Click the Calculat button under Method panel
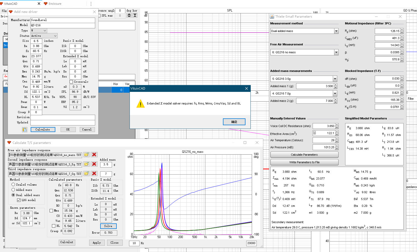Viewport: 417px width, 252px height. click(x=67, y=242)
